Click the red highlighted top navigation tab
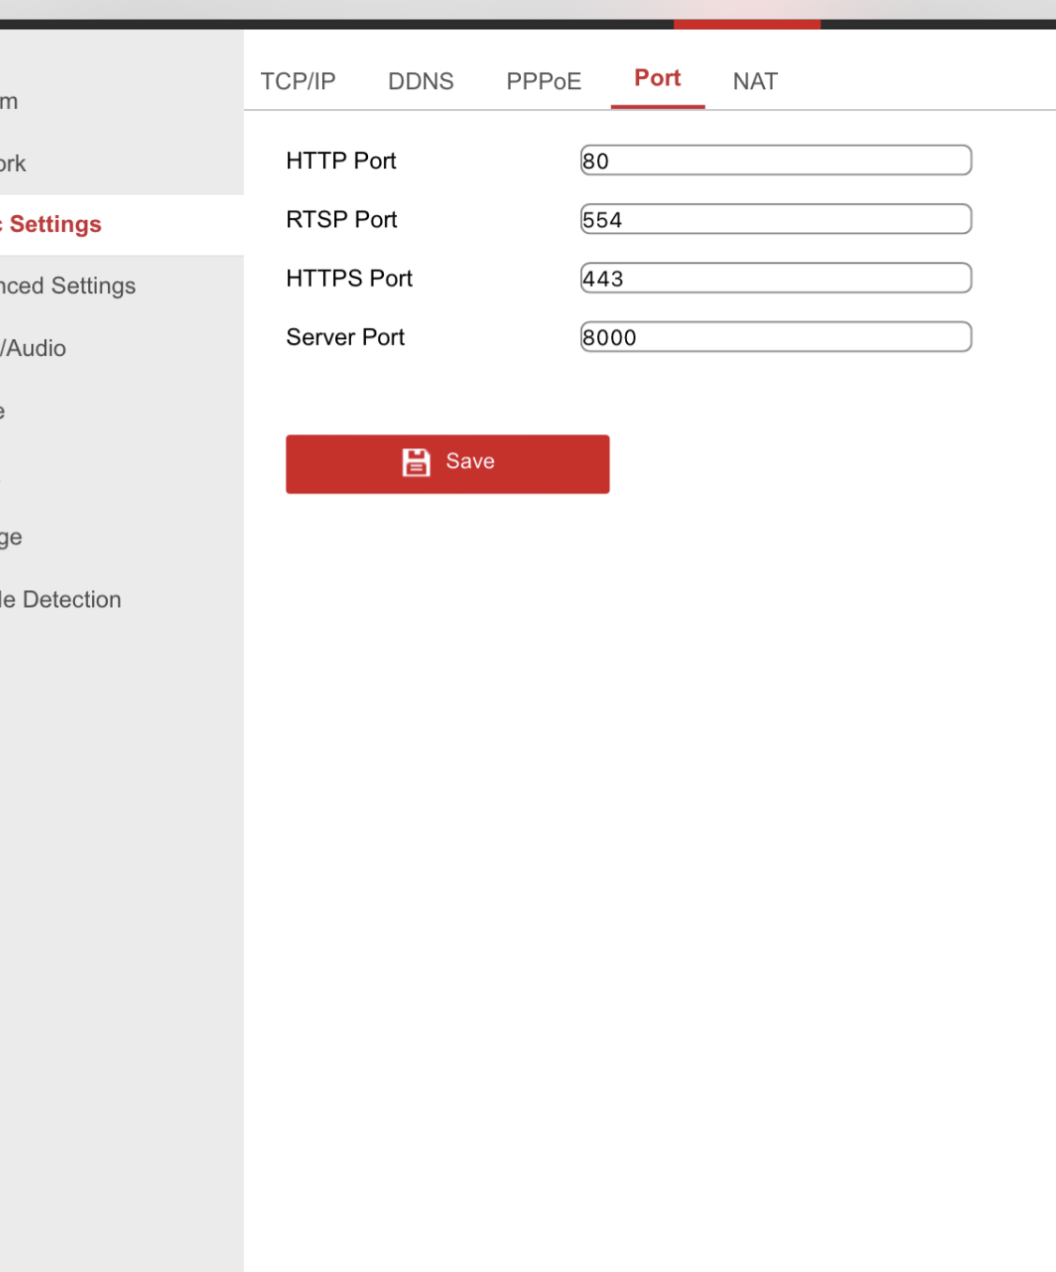The width and height of the screenshot is (1056, 1272). pyautogui.click(x=746, y=23)
